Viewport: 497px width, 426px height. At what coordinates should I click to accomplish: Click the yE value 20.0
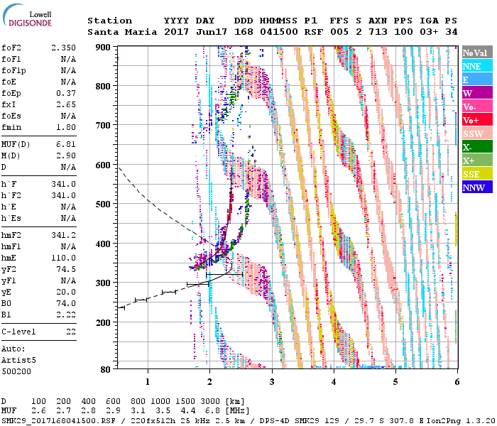(66, 293)
